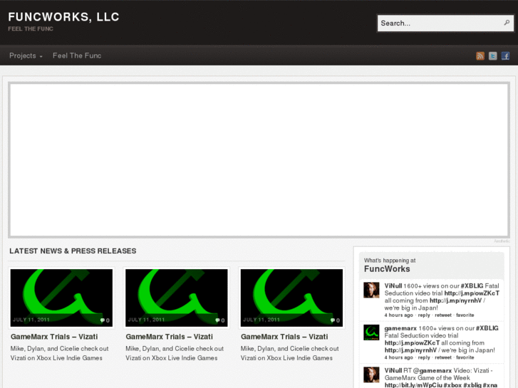The width and height of the screenshot is (518, 388).
Task: Click the search magnifier icon
Action: pos(507,23)
